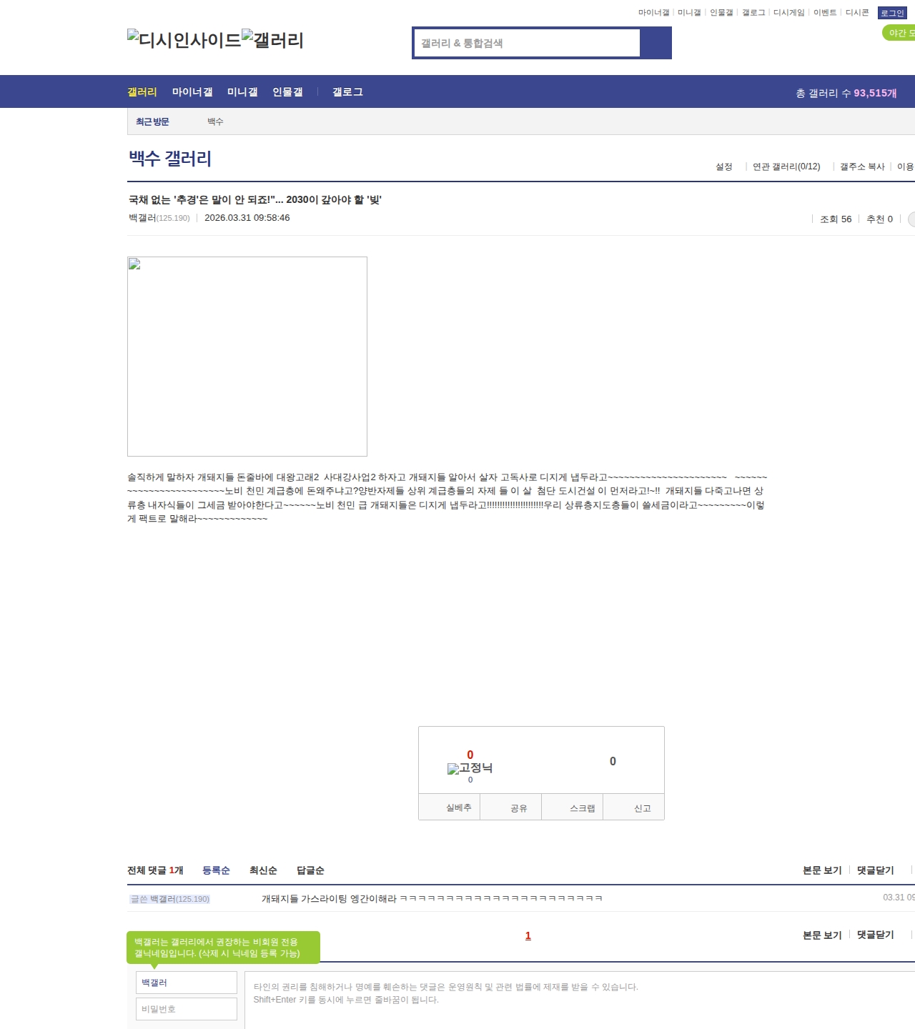Image resolution: width=915 pixels, height=1029 pixels.
Task: Click the 비밀번호 password field
Action: point(187,1009)
